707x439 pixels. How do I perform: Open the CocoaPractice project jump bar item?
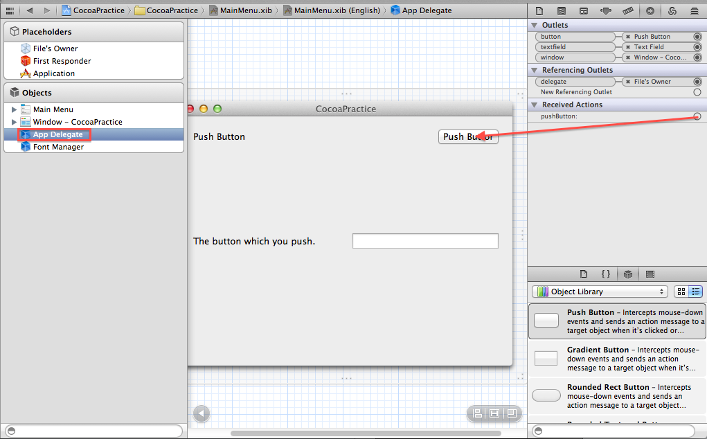point(93,10)
